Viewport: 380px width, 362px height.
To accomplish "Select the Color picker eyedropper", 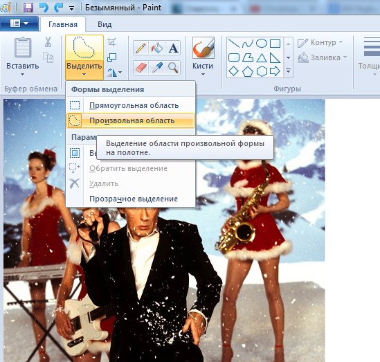I will (157, 67).
